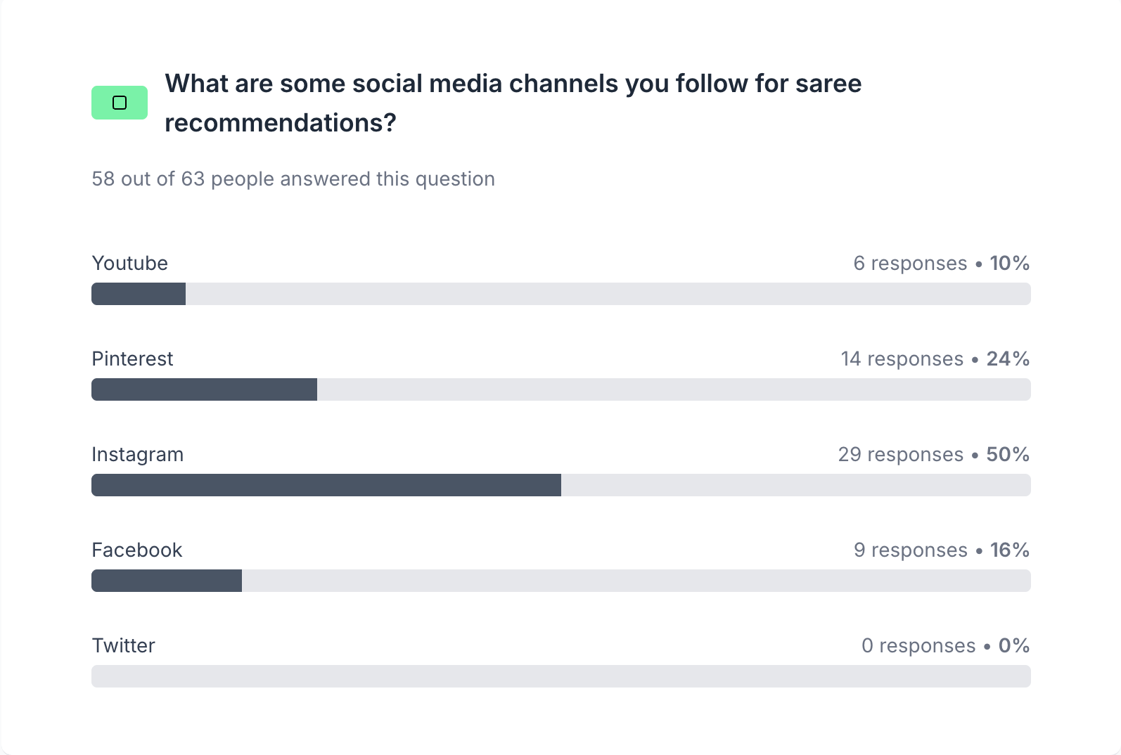Viewport: 1121px width, 755px height.
Task: Select the Pinterest option label
Action: click(132, 359)
